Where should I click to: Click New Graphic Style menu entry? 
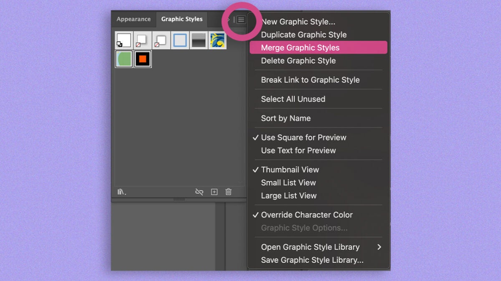click(298, 22)
